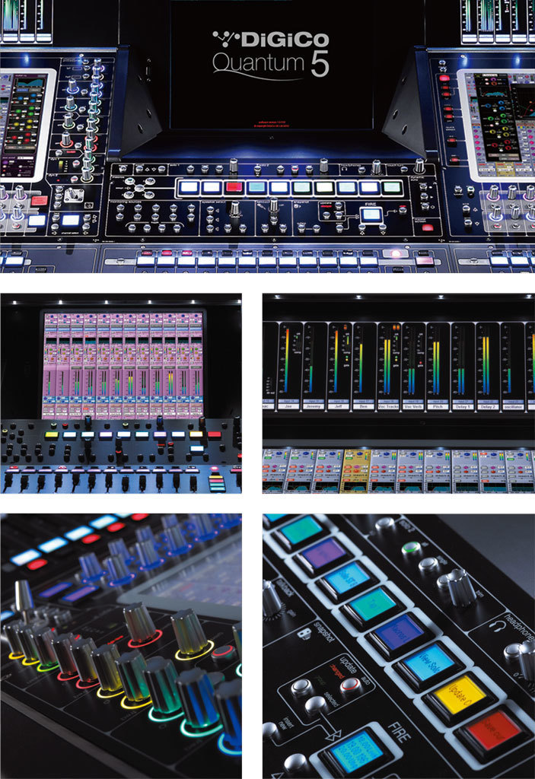The image size is (535, 779).
Task: Select the 'Voc Verb' channel label
Action: pyautogui.click(x=412, y=406)
